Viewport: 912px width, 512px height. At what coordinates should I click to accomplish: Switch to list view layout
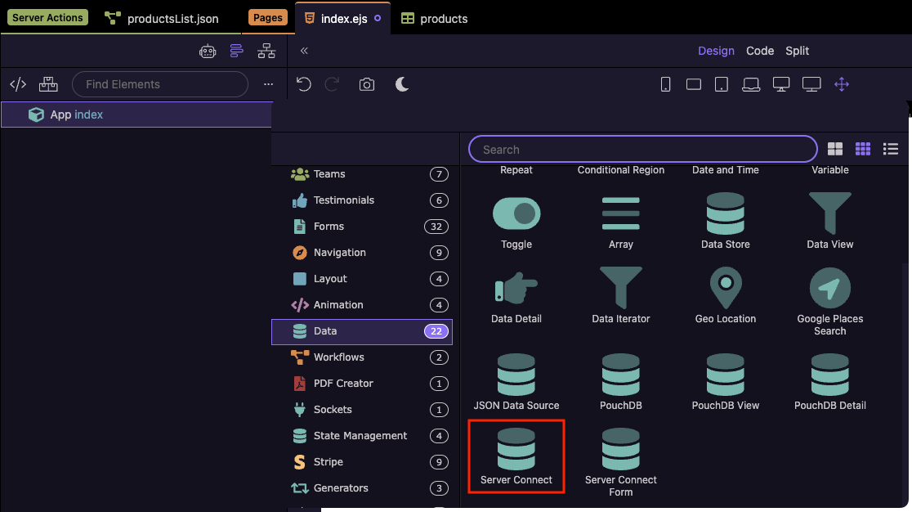click(x=891, y=149)
